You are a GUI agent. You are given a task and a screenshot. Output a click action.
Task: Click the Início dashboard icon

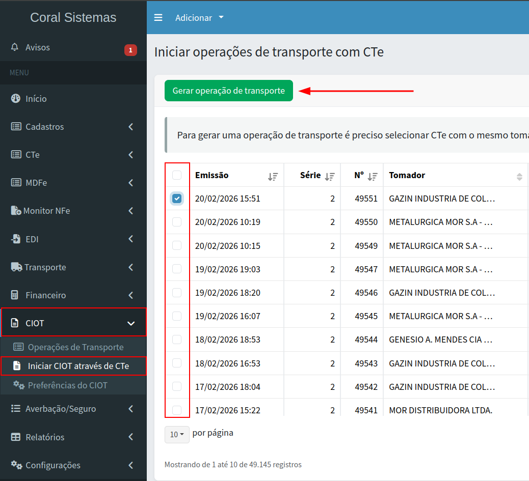[x=16, y=99]
